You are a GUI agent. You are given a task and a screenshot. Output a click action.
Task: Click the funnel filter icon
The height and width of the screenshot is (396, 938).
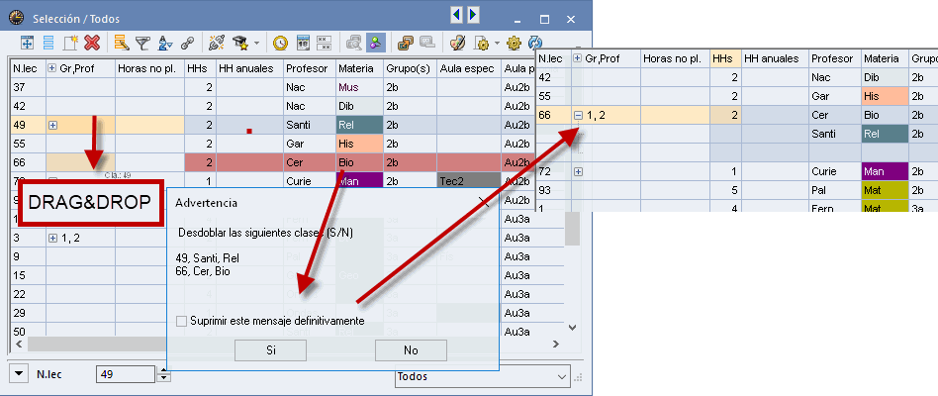142,43
